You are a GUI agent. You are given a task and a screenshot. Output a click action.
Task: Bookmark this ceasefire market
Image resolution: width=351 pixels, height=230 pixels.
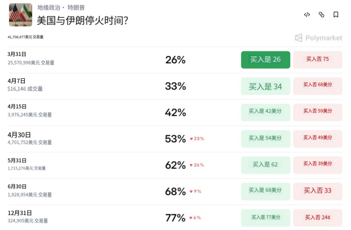tap(336, 15)
